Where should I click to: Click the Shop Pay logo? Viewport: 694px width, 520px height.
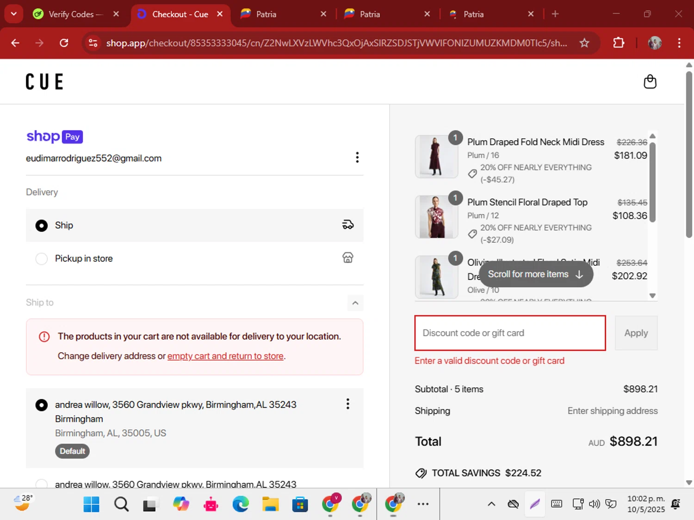coord(55,136)
